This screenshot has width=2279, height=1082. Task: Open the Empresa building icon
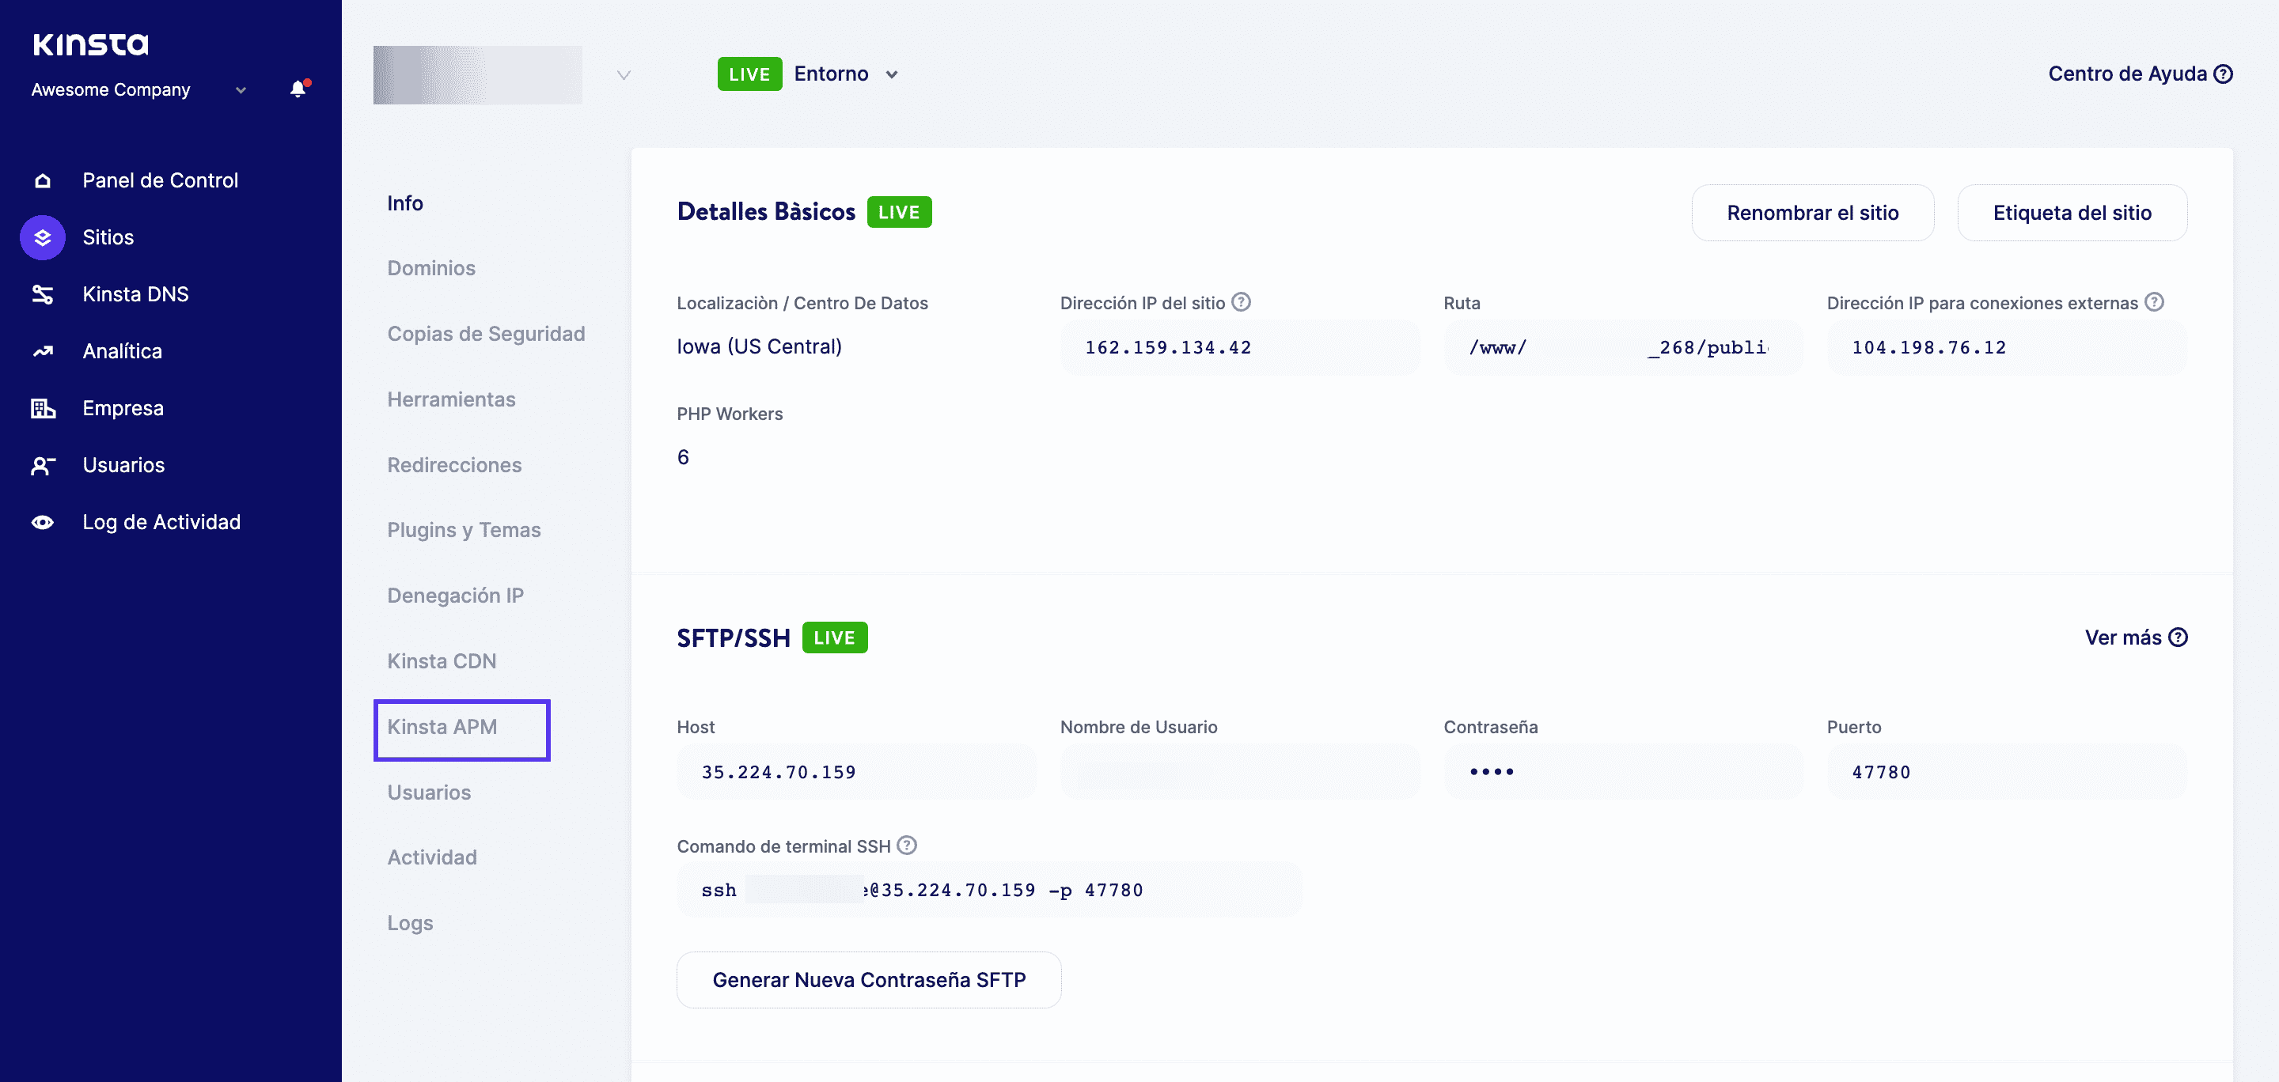click(x=43, y=407)
